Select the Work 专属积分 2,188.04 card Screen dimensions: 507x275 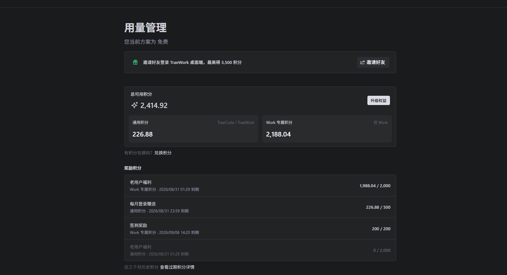(x=327, y=129)
